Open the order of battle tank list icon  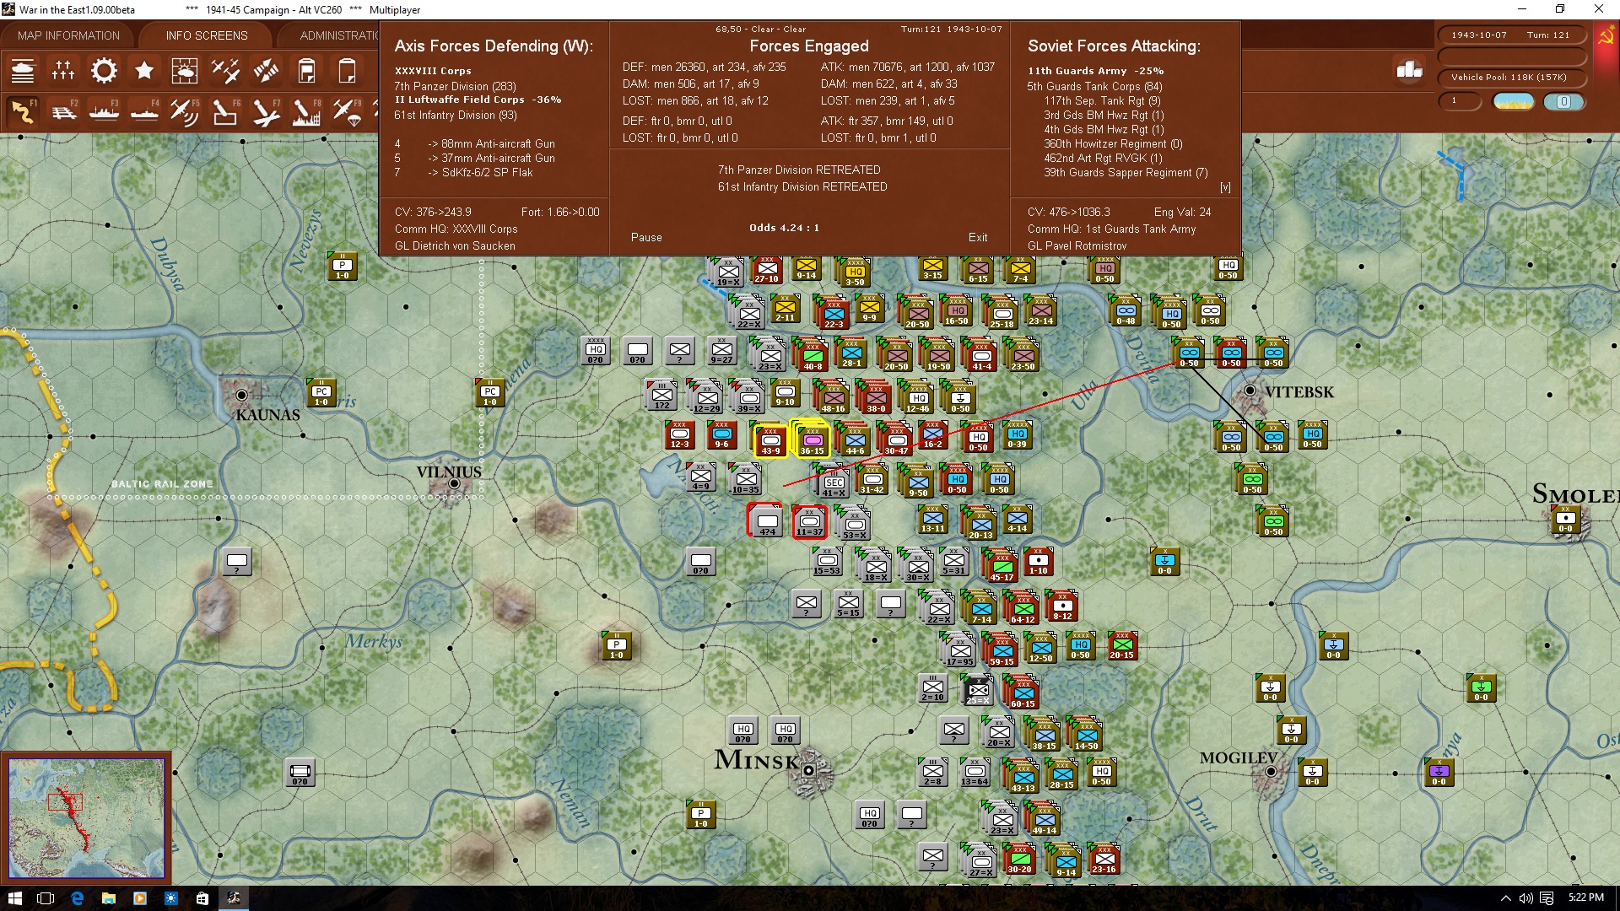pyautogui.click(x=23, y=71)
